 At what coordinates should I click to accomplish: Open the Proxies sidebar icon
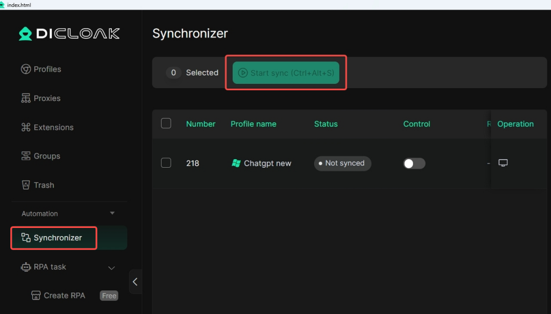26,98
